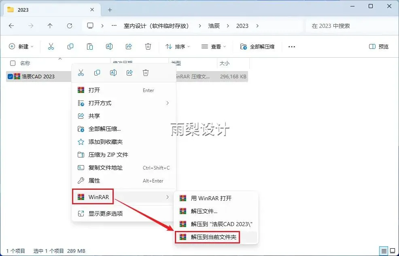Click the Copy icon in the context menu
The width and height of the screenshot is (399, 256).
pyautogui.click(x=97, y=73)
